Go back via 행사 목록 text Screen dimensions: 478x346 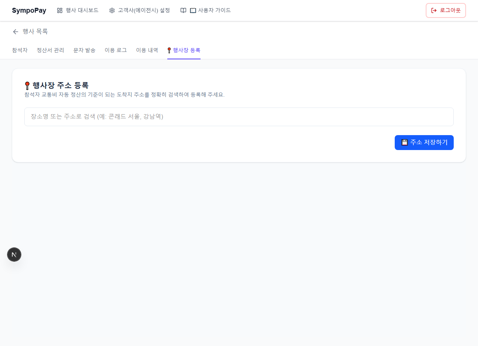click(x=35, y=32)
